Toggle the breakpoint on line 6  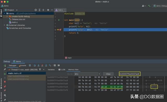(x=60, y=30)
